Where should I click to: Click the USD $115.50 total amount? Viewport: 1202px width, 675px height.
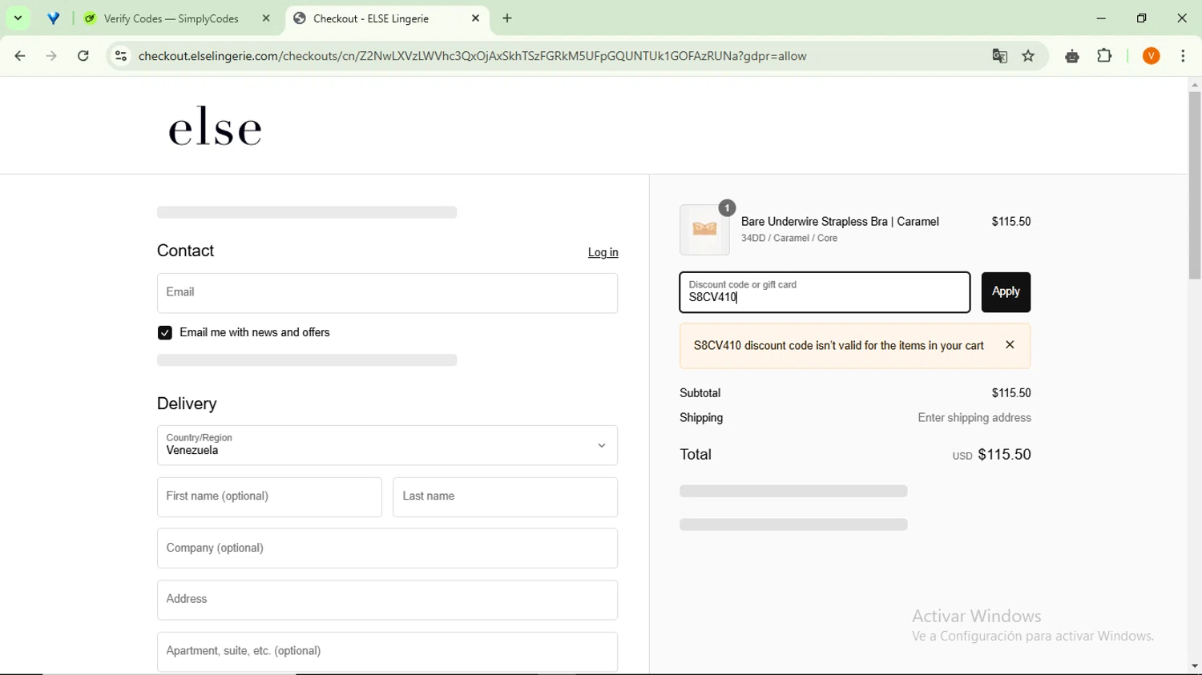[x=991, y=455]
